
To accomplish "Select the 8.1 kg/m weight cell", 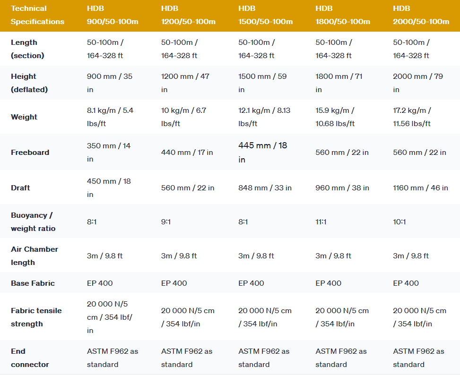I will pos(110,117).
